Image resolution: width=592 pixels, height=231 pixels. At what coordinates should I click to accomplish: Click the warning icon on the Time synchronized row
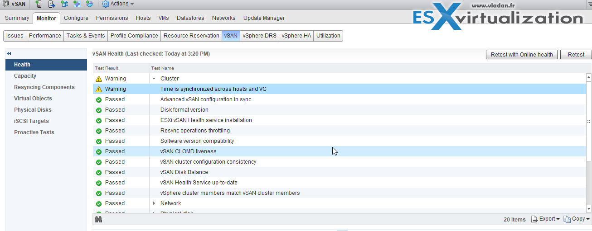(x=99, y=89)
